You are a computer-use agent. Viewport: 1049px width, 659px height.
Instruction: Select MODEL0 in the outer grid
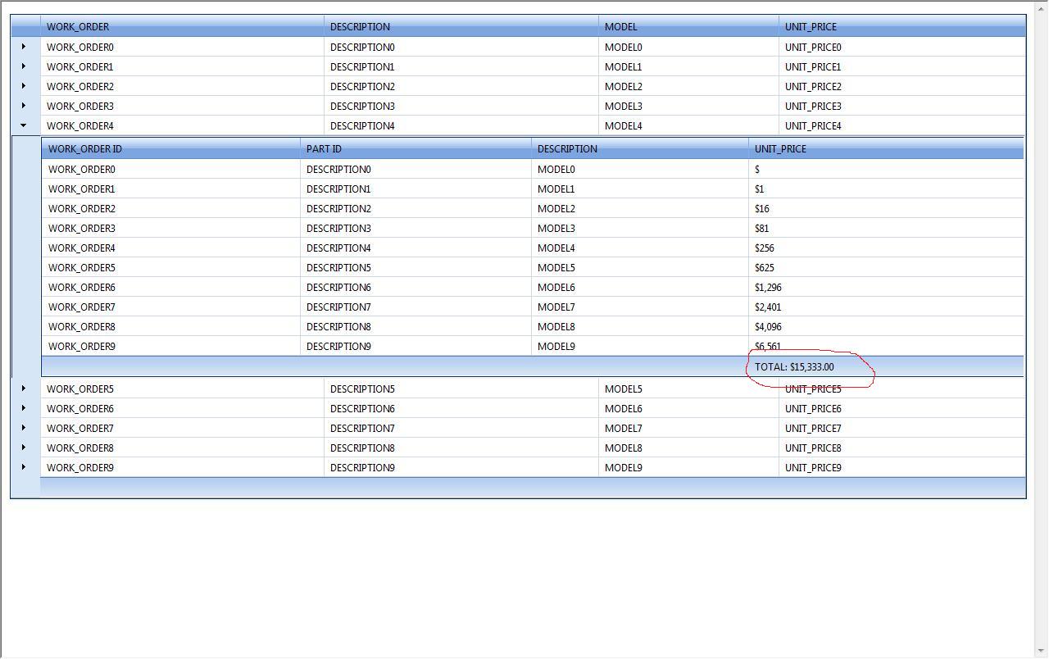pyautogui.click(x=688, y=47)
